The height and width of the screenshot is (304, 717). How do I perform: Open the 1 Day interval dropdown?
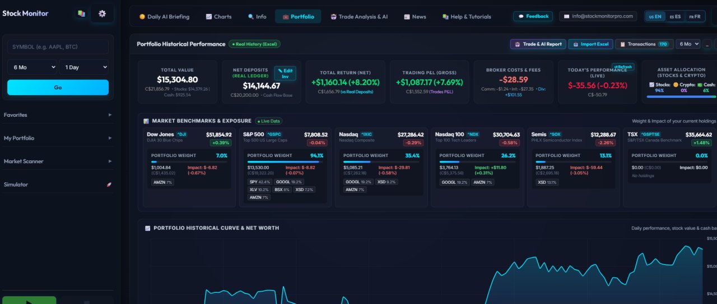[x=84, y=67]
